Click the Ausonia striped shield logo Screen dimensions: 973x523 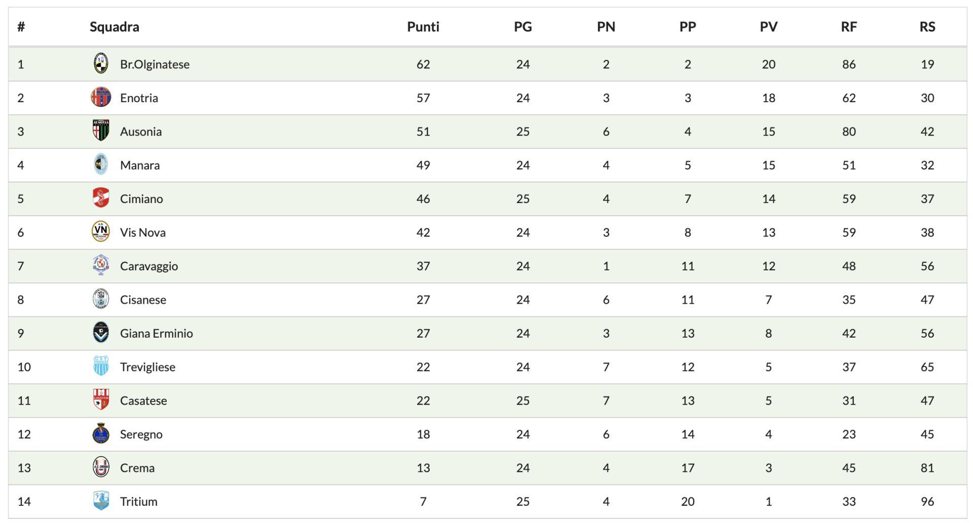pos(101,131)
